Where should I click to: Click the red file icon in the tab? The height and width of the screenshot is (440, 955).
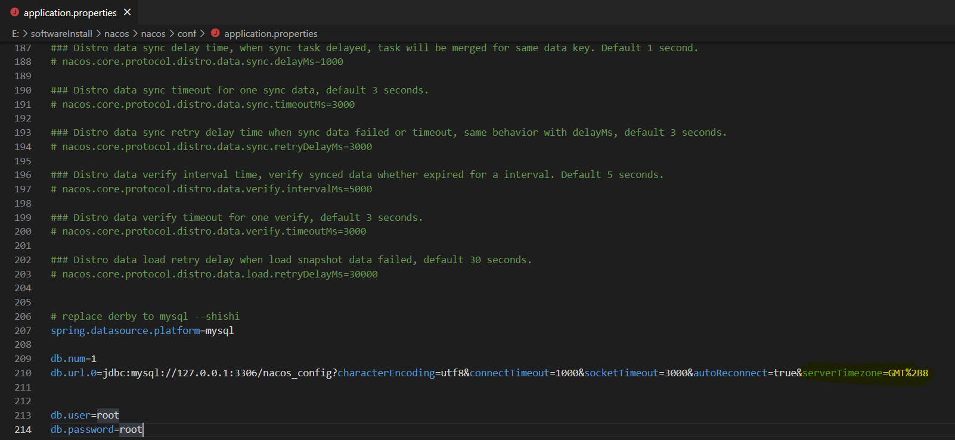(14, 13)
